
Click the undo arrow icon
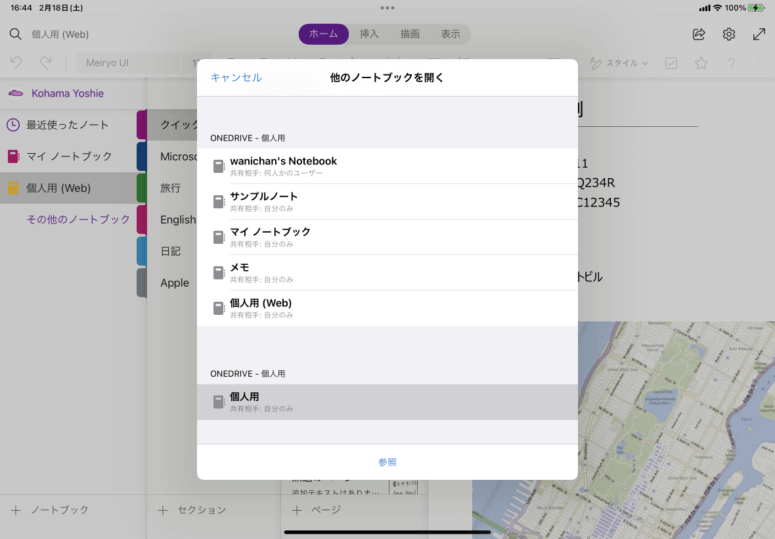click(16, 63)
